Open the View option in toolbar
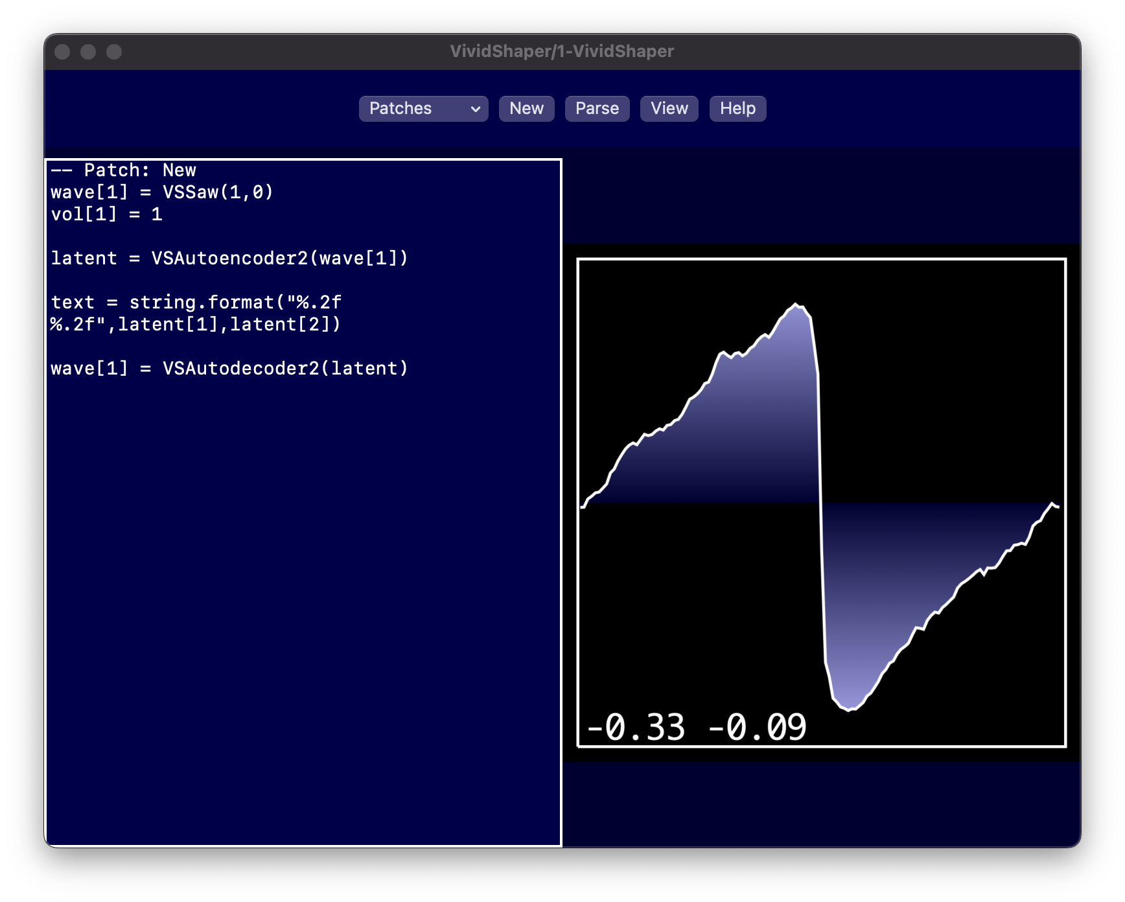 tap(669, 108)
